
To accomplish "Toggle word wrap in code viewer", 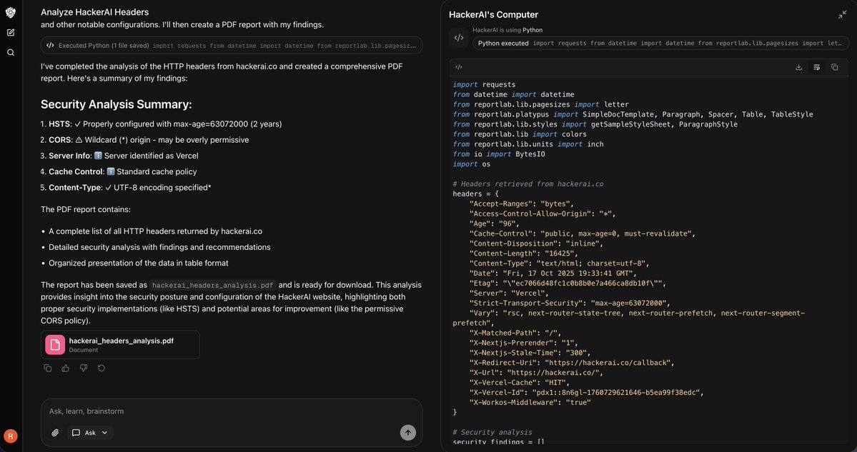I will (816, 67).
